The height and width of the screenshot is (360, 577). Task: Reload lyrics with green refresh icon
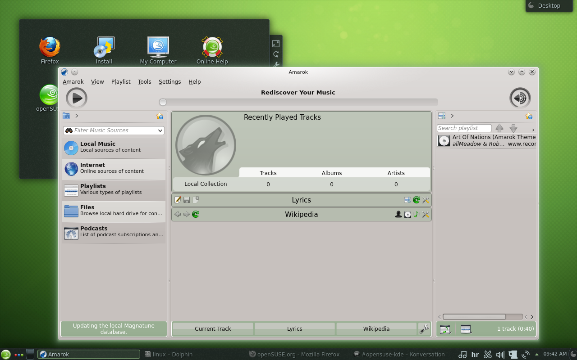click(x=417, y=200)
